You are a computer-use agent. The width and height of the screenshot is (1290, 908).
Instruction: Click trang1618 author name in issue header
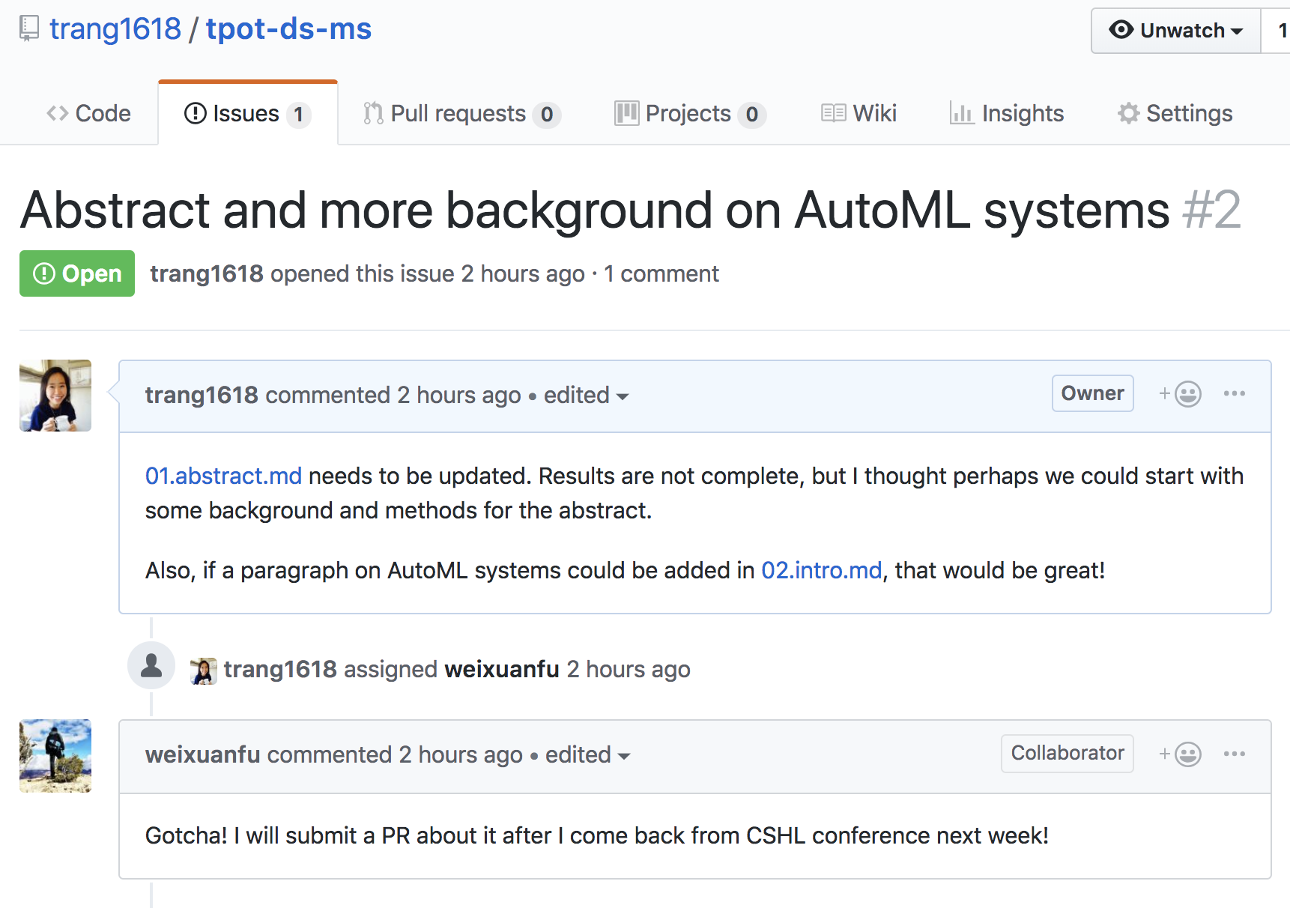[x=207, y=273]
